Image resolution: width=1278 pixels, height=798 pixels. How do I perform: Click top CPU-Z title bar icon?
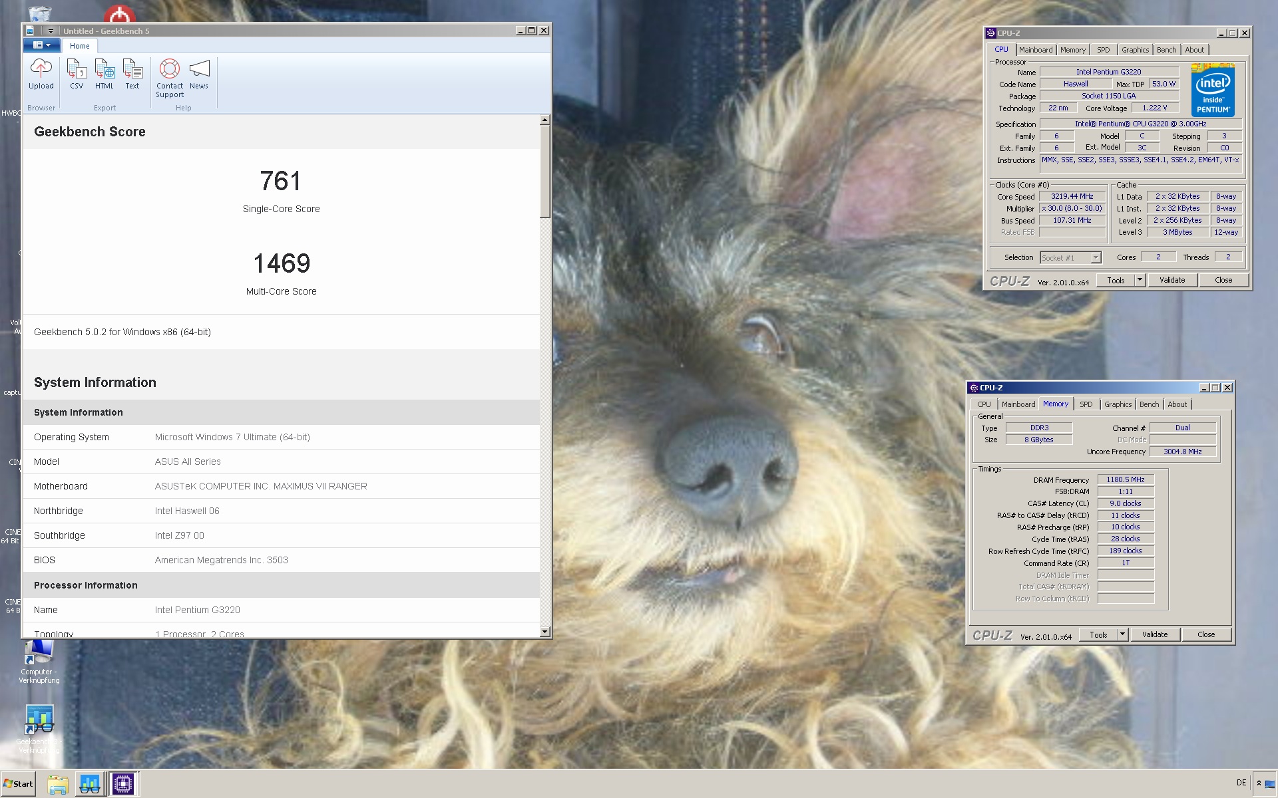point(991,33)
